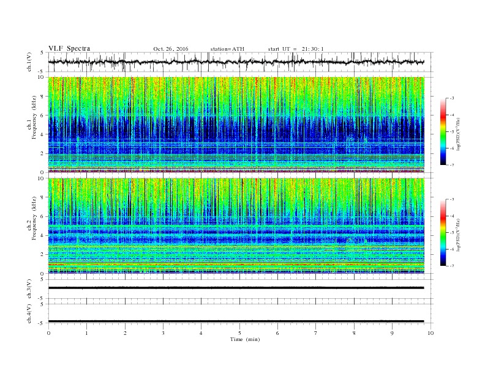Click the time axis tick label "8"
Image resolution: width=485 pixels, height=374 pixels.
[x=354, y=333]
